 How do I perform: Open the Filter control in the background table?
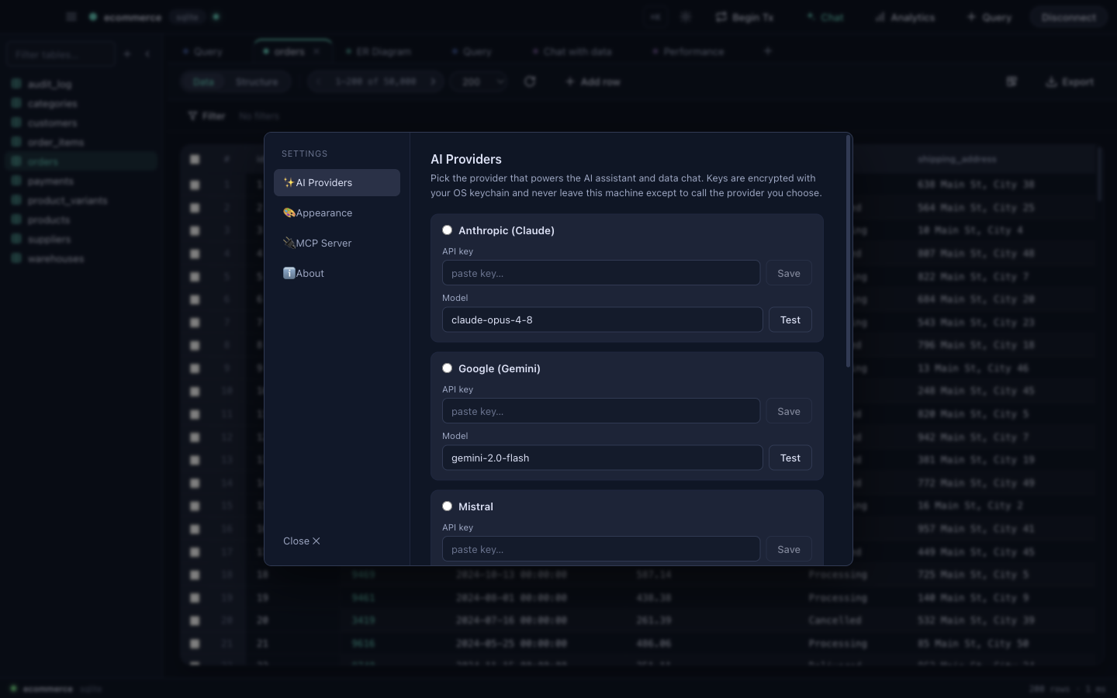tap(206, 116)
